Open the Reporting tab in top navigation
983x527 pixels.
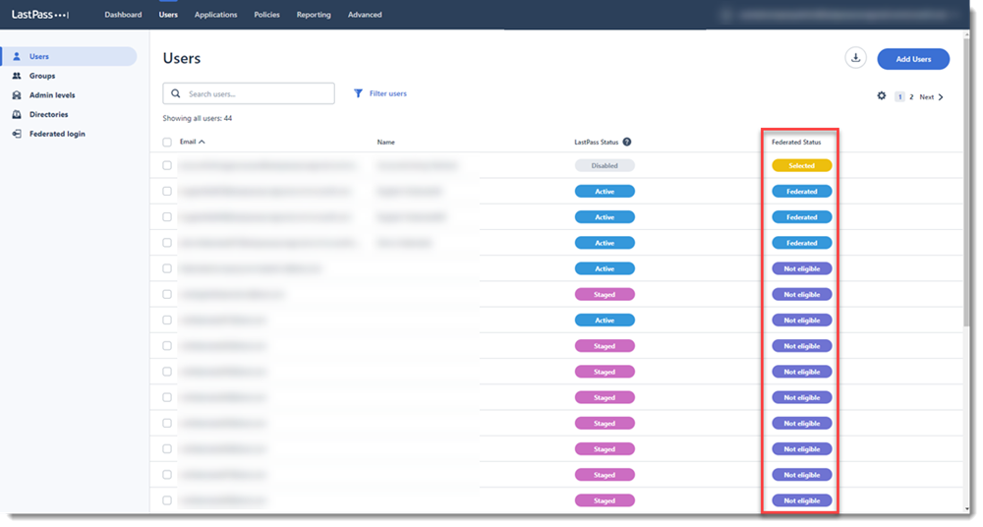pyautogui.click(x=314, y=15)
